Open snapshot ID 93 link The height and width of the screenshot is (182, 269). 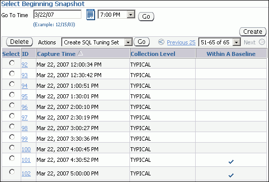[x=25, y=75]
